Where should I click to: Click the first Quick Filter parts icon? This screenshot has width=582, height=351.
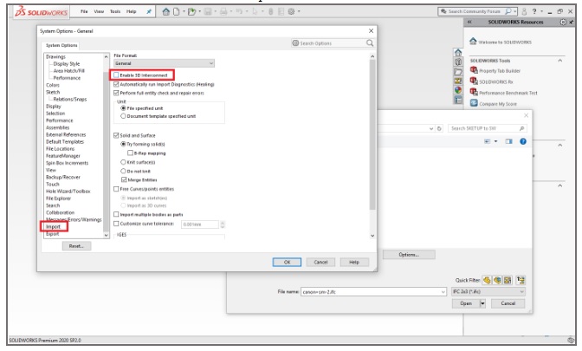coord(487,280)
